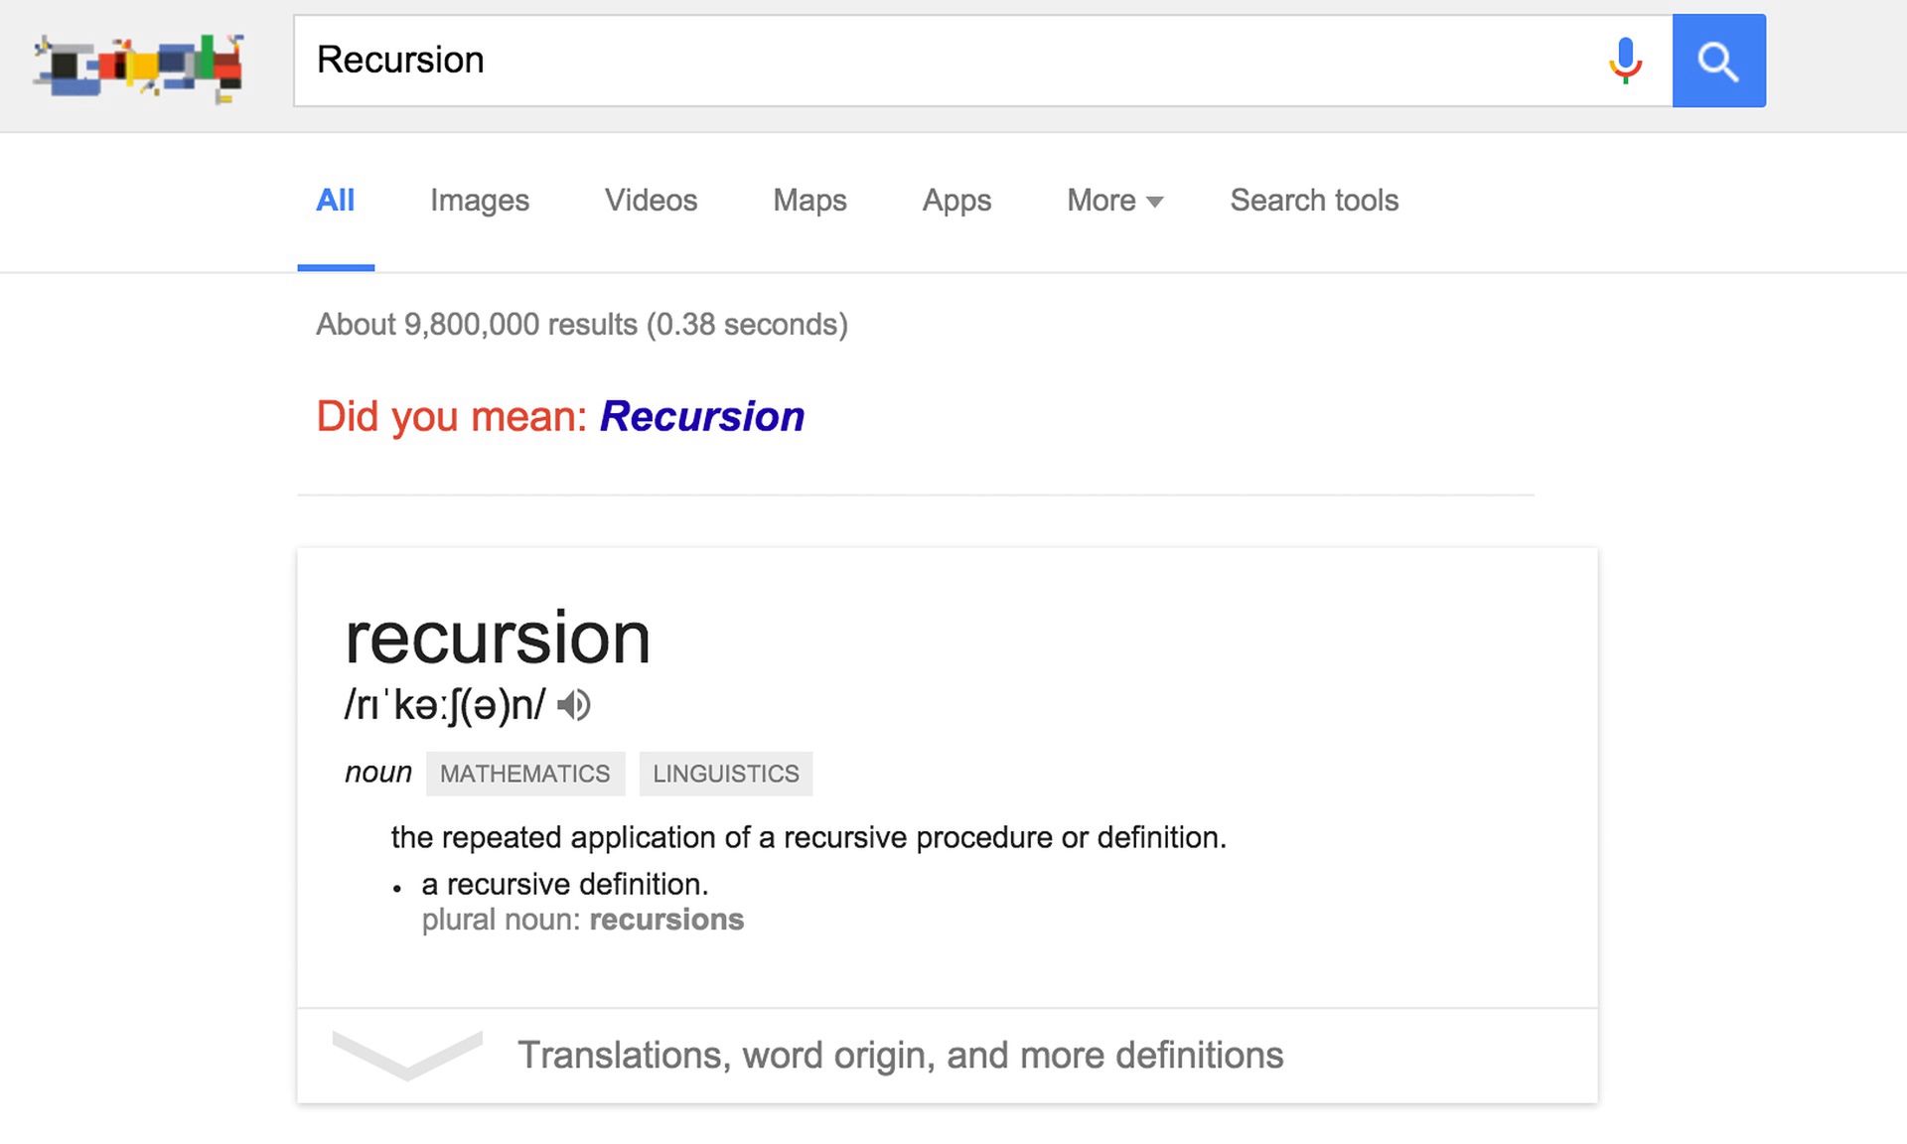Open the More dropdown menu
The image size is (1907, 1144).
[x=1113, y=201]
